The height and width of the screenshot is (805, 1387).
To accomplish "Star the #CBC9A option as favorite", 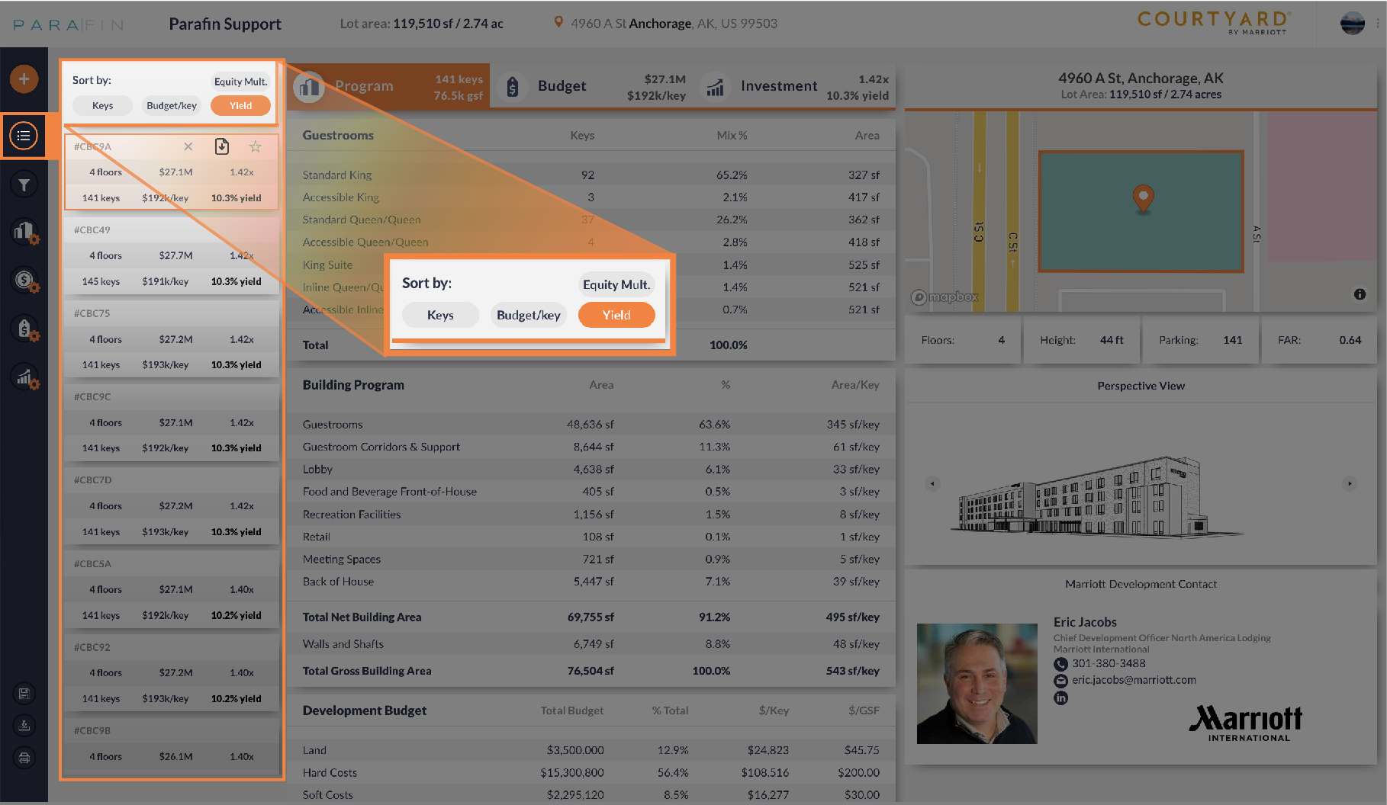I will 256,146.
